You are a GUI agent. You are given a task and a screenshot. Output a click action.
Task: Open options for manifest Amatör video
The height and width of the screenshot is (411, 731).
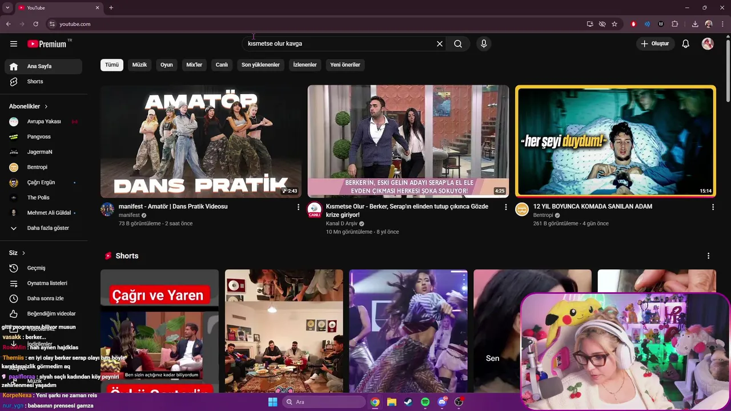pos(298,207)
